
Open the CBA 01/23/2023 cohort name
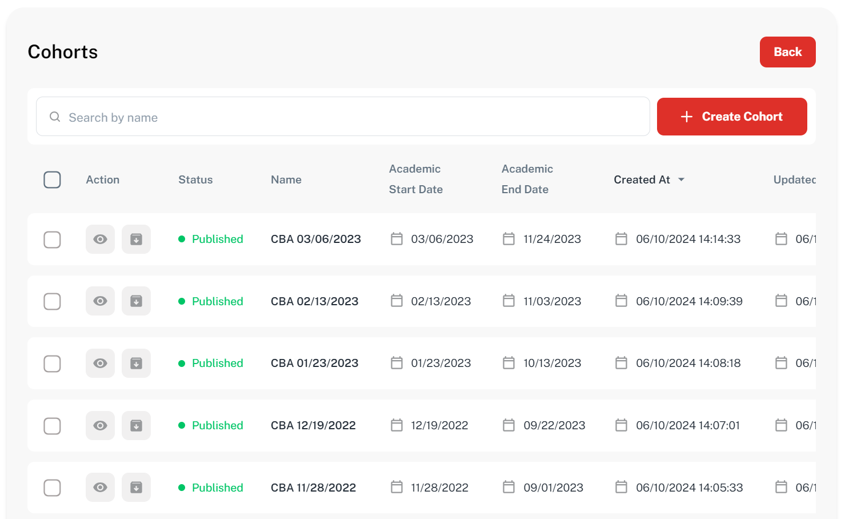click(314, 364)
